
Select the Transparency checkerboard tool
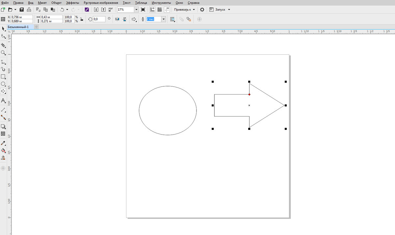click(x=3, y=134)
